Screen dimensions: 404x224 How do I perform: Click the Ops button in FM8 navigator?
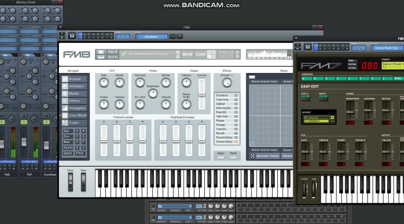(x=68, y=131)
